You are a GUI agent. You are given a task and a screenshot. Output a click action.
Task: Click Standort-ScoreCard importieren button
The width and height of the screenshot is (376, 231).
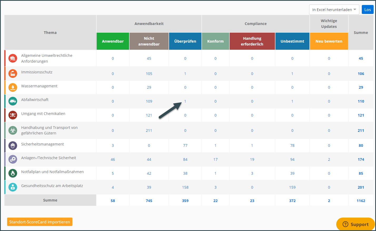pos(40,222)
